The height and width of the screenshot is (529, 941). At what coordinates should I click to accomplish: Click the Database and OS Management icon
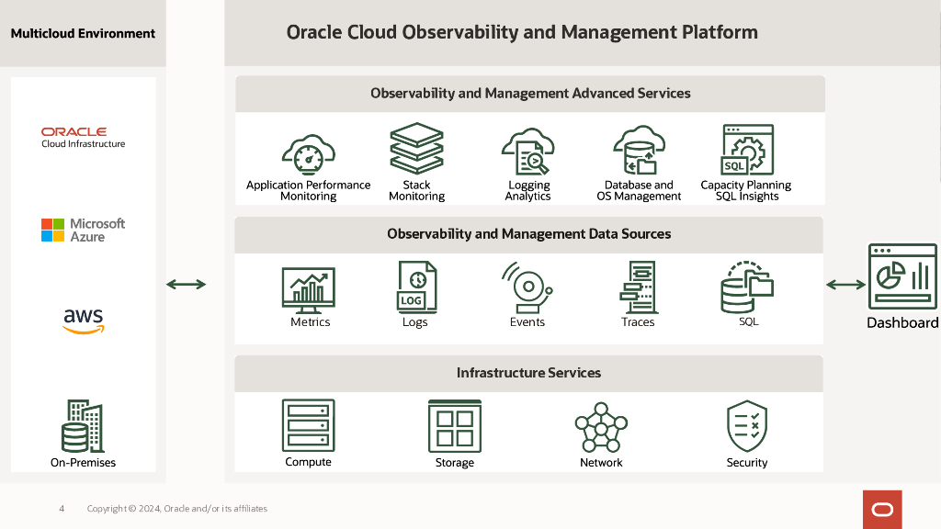(640, 150)
